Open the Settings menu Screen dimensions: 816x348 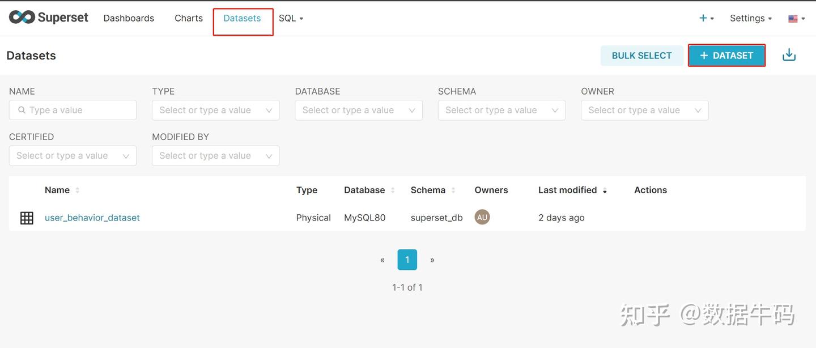pos(750,18)
